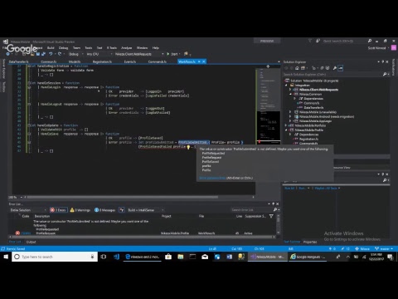This screenshot has height=299, width=398.
Task: Toggle the 0 Warnings filter button
Action: [x=80, y=210]
